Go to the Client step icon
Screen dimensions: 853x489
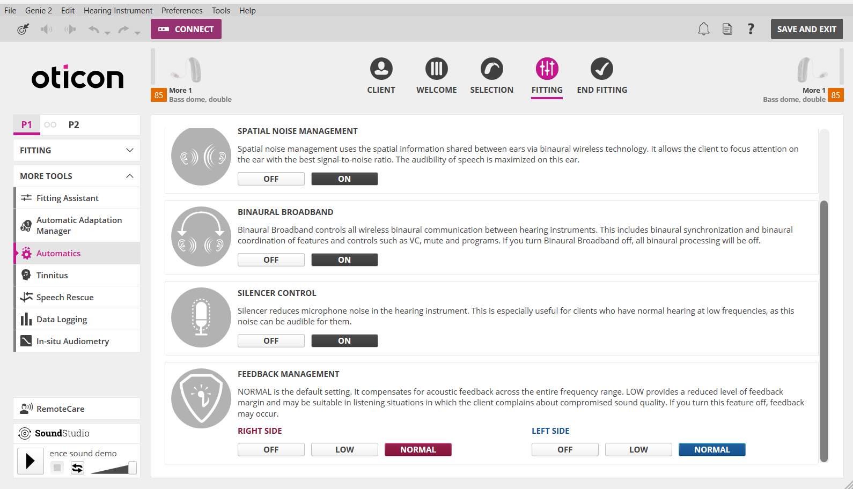point(381,69)
